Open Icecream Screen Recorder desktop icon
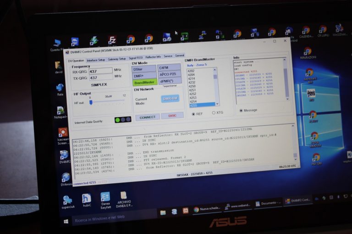352x234 pixels. (63, 136)
